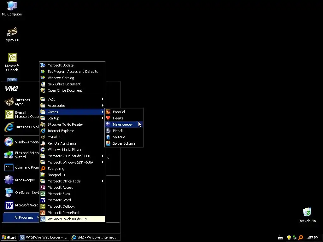323x242 pixels.
Task: Click the Start button
Action: [x=9, y=238]
